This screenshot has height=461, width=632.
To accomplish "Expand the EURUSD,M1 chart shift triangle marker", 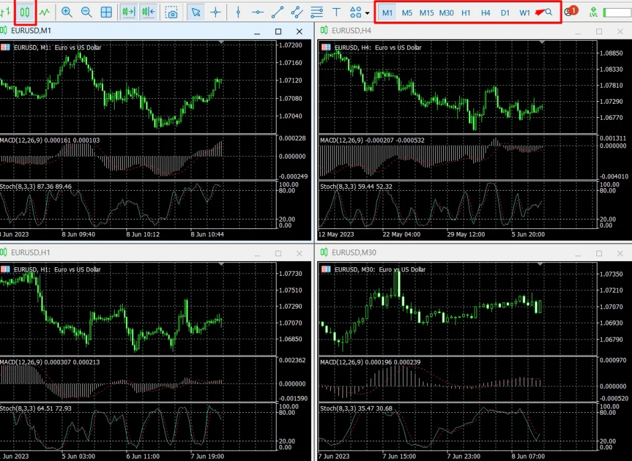I will (x=222, y=42).
